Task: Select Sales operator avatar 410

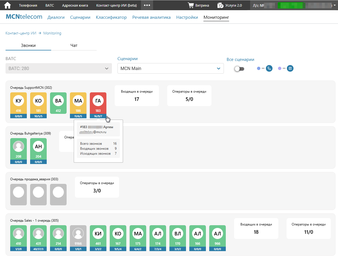Action: pyautogui.click(x=19, y=233)
